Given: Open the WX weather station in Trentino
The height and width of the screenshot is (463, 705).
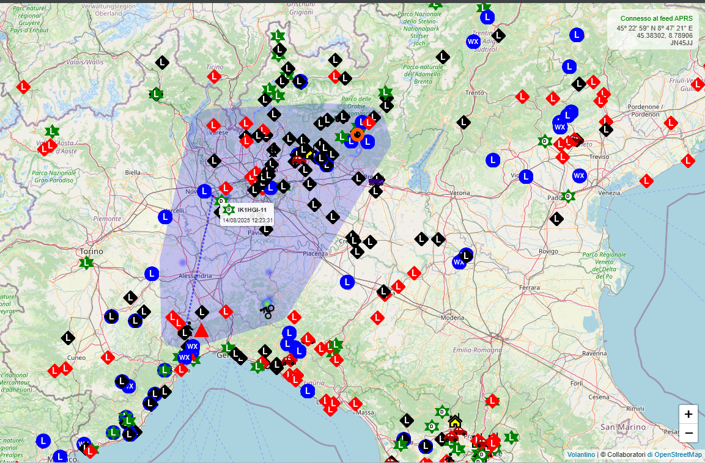Looking at the screenshot, I should tap(473, 42).
